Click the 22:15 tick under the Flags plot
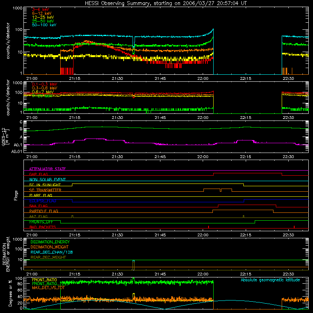The image size is (313, 313). [246, 235]
